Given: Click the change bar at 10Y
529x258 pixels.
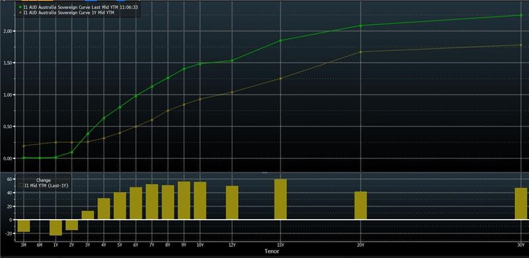Looking at the screenshot, I should click(x=200, y=201).
